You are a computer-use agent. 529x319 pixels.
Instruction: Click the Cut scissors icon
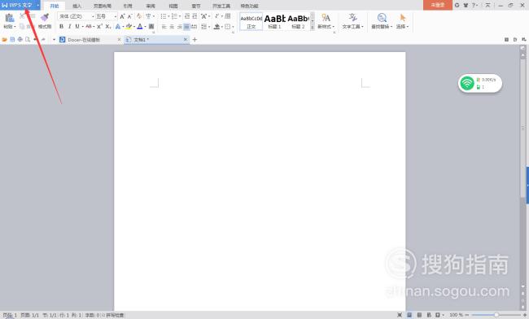click(22, 15)
